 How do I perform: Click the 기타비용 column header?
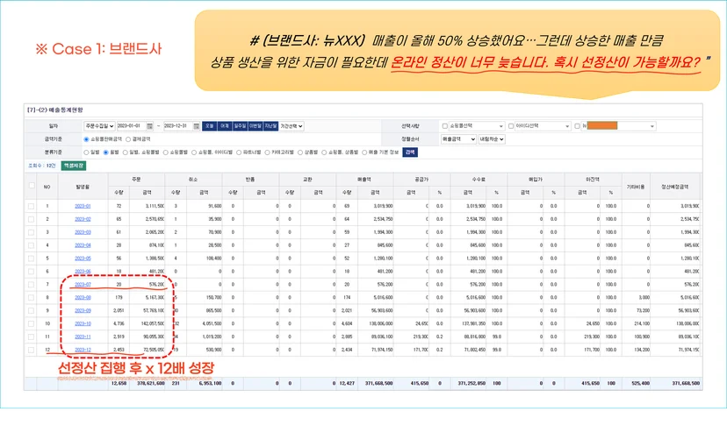click(x=636, y=186)
